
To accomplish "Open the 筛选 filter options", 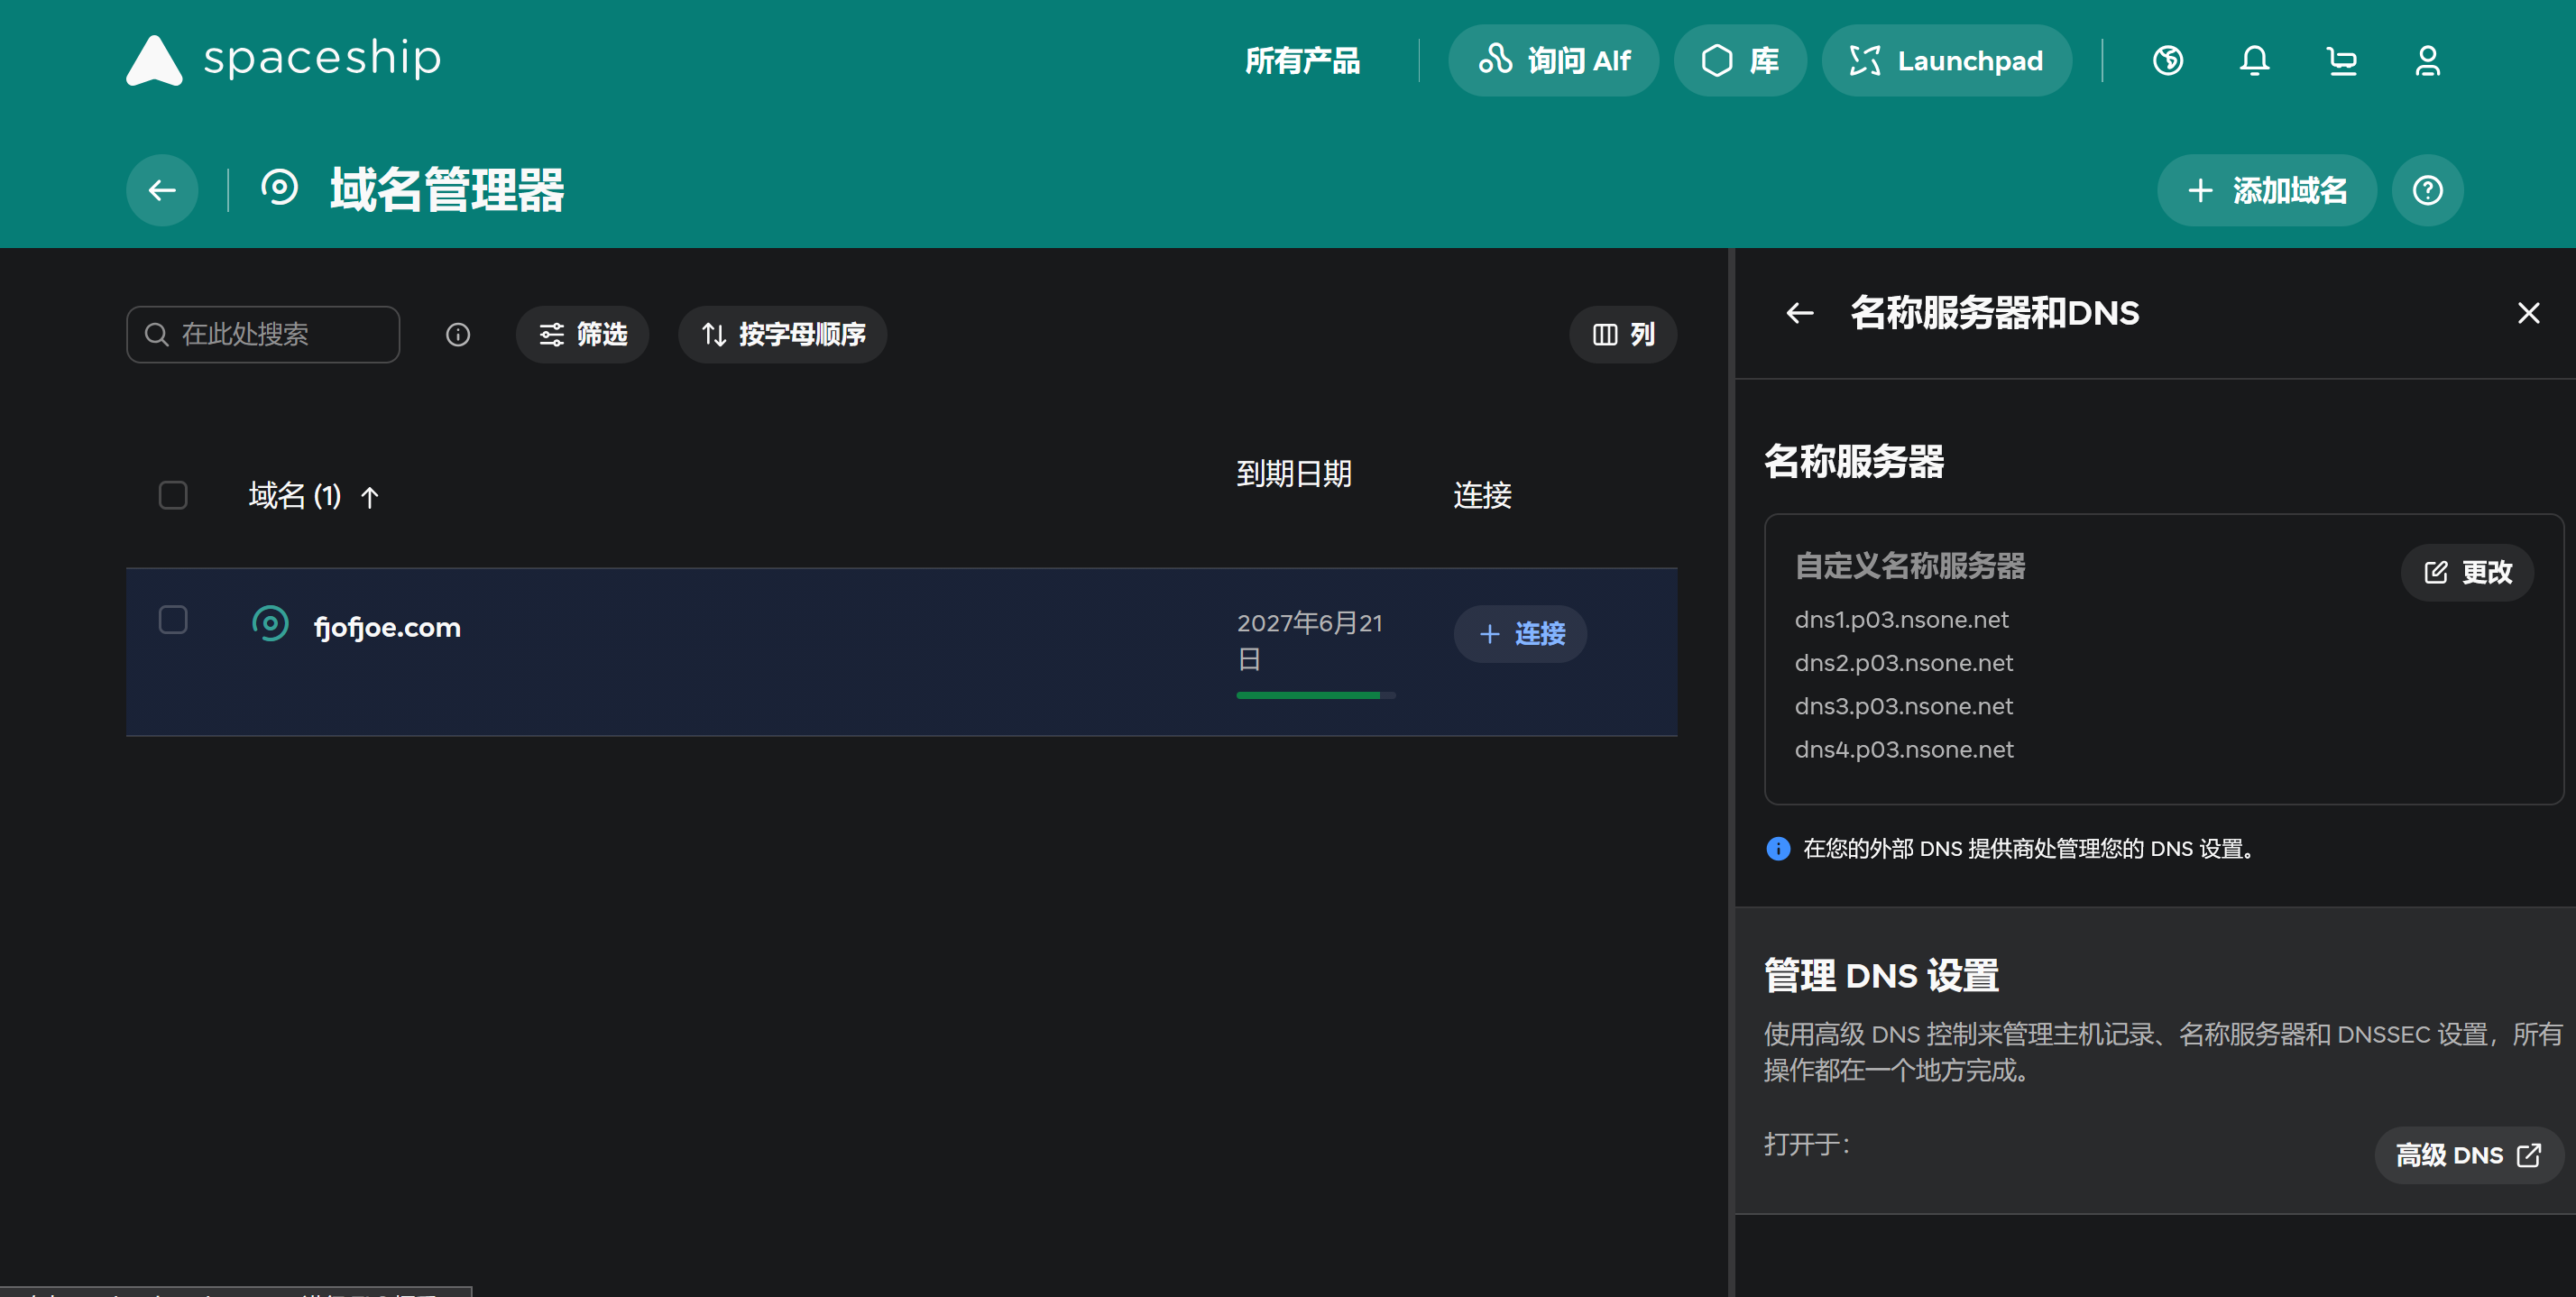I will click(582, 334).
